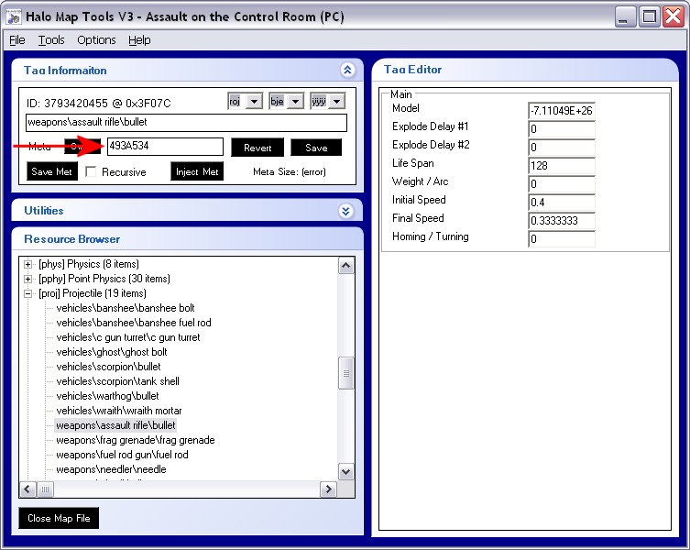
Task: Click the Weight / Arc value field
Action: point(561,183)
